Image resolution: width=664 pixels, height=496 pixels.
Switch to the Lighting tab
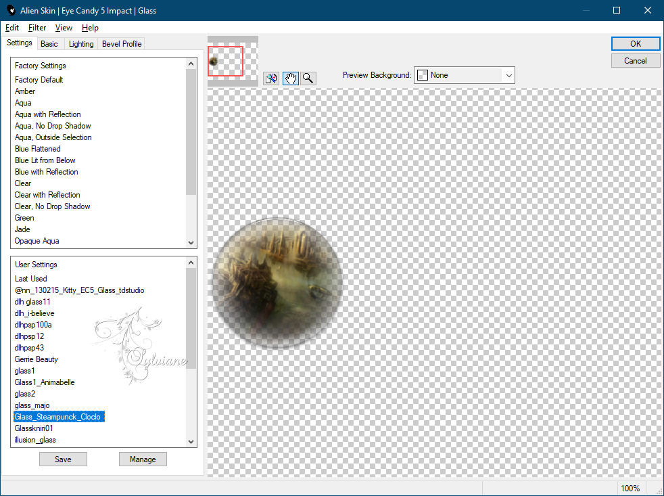pos(81,44)
